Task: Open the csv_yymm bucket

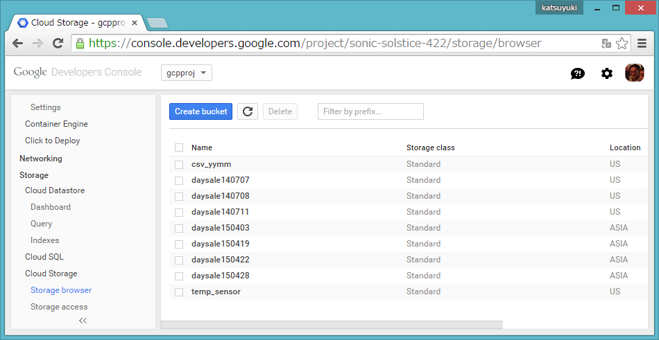Action: click(x=211, y=163)
